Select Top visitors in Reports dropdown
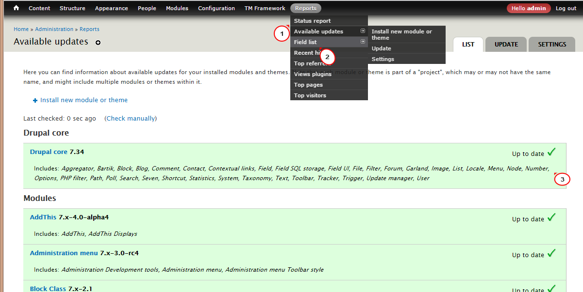Screen dimensions: 583x292 tap(329, 95)
